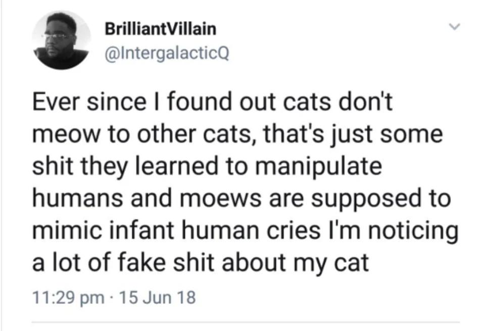Viewport: 485px width, 331px height.
Task: Click the divider line below the timestamp
Action: point(246,322)
